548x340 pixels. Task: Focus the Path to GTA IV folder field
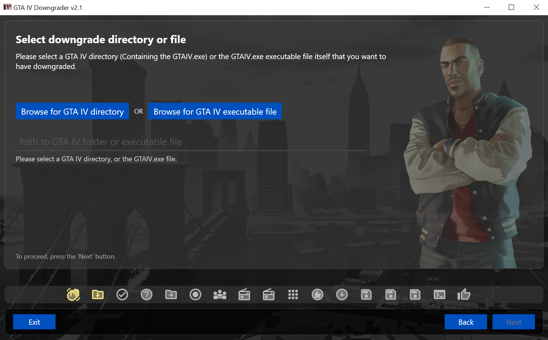[191, 142]
